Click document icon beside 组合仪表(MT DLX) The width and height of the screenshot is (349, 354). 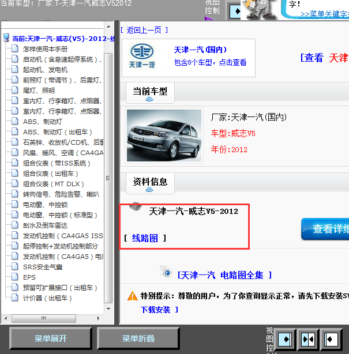15,183
